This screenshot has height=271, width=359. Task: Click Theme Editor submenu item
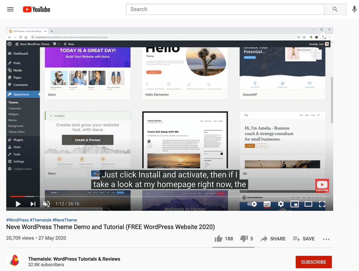(16, 132)
